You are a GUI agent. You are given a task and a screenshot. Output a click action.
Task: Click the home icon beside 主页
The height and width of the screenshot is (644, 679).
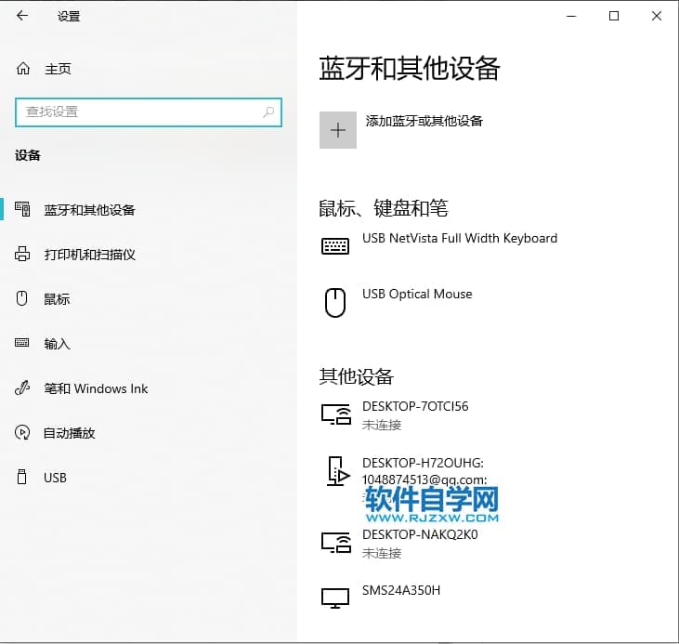click(23, 69)
